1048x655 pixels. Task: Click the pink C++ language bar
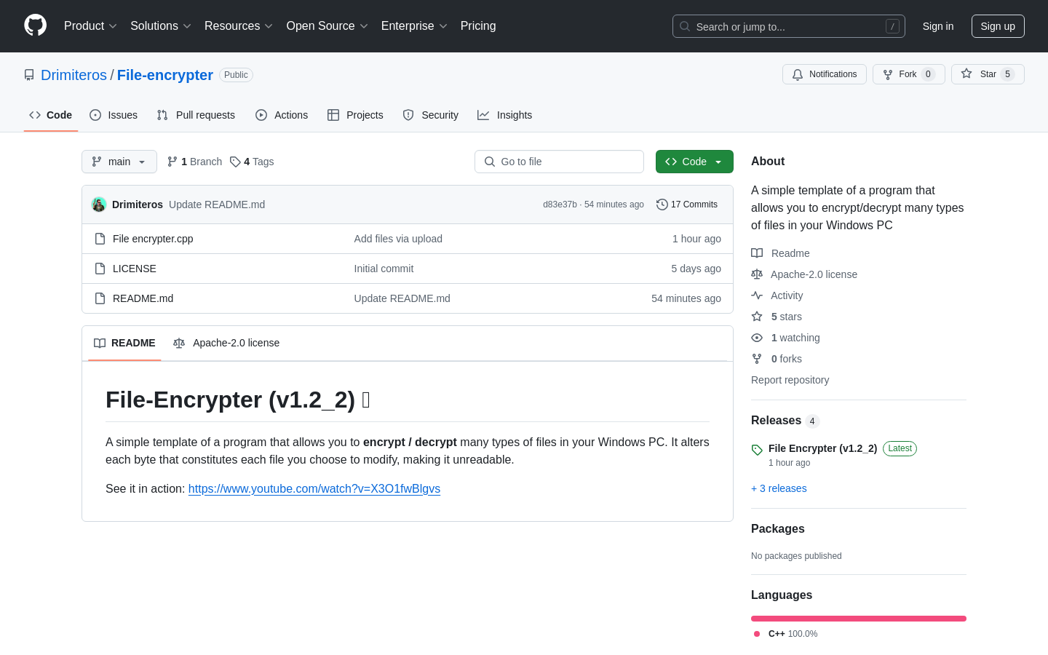pos(859,619)
